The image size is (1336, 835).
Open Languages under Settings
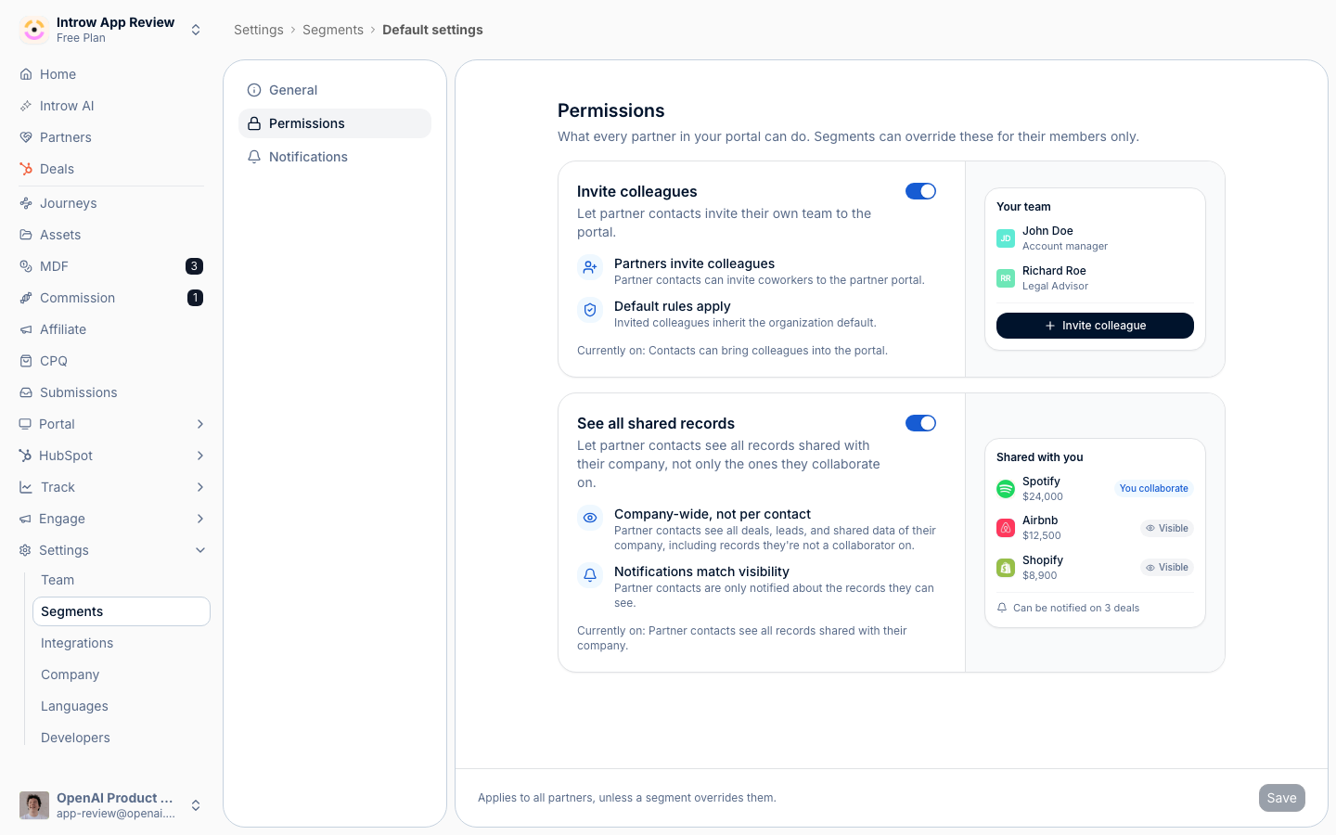122,706
